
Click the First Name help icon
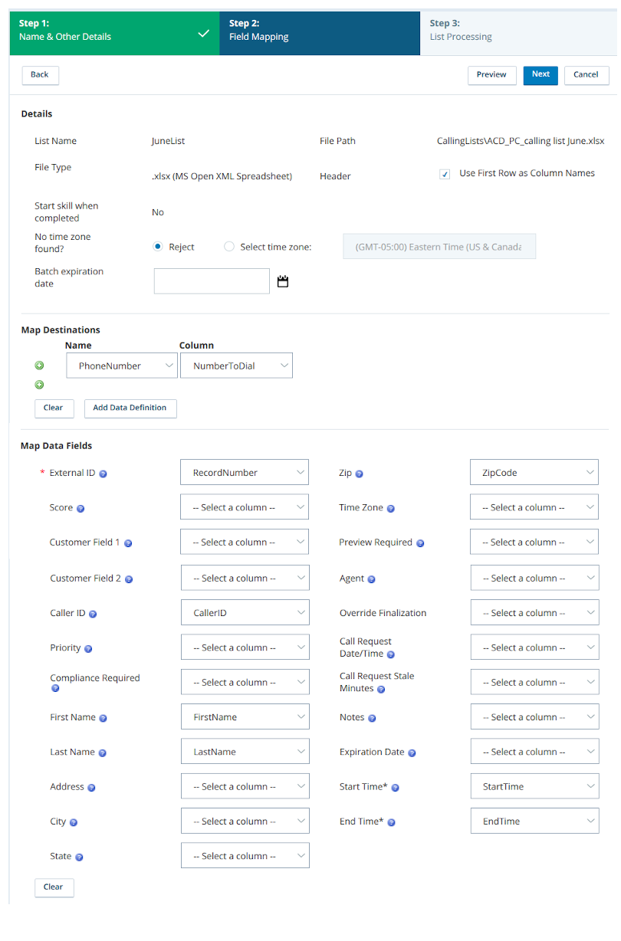tap(103, 719)
